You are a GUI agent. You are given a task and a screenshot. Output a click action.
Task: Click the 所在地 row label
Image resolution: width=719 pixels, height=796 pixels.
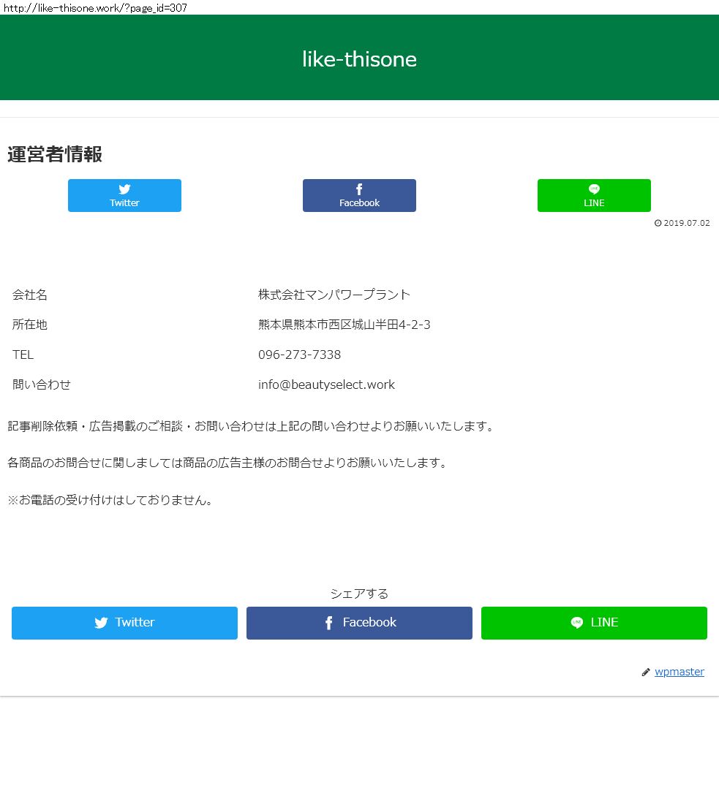click(30, 325)
